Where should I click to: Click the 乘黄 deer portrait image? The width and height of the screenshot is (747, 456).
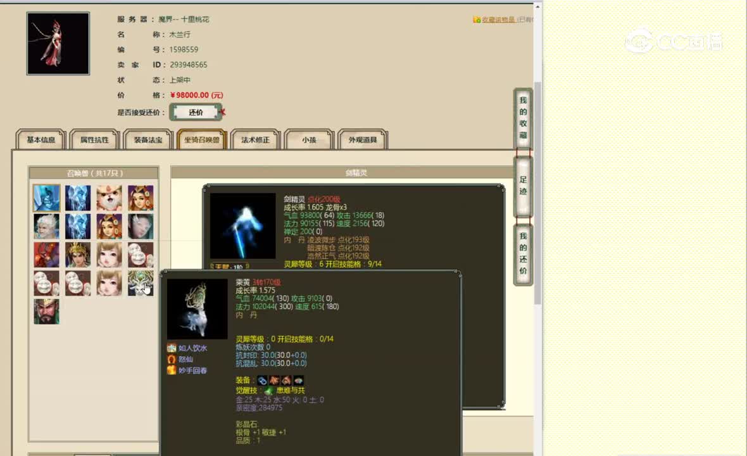pos(198,309)
